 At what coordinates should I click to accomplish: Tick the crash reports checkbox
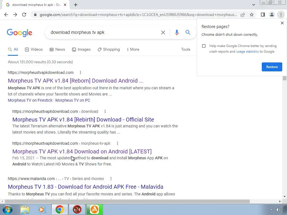point(204,46)
